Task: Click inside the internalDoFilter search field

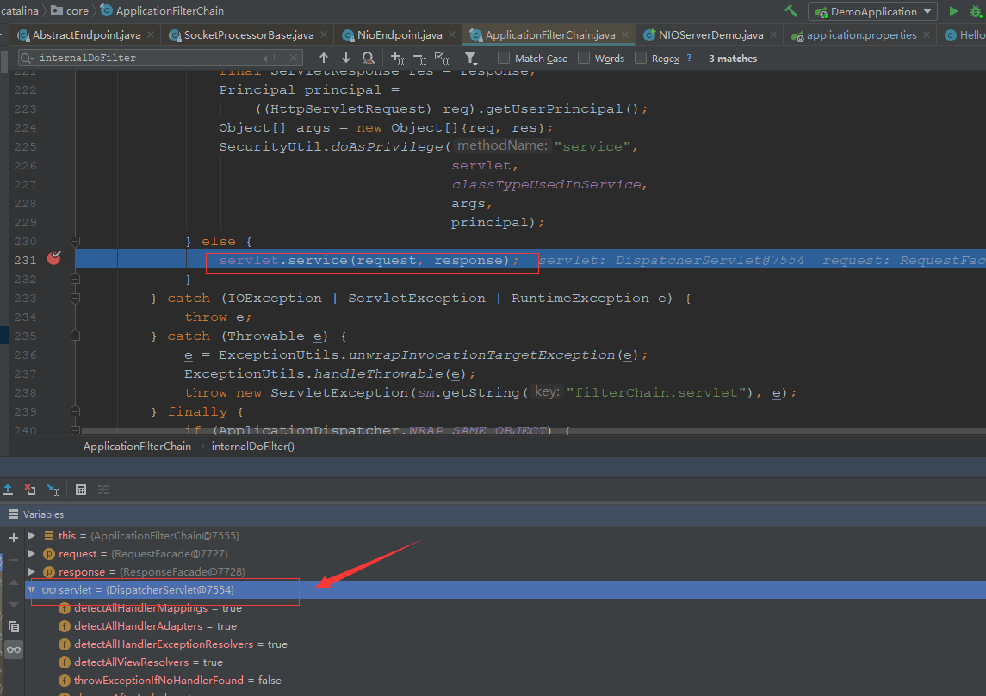Action: tap(151, 58)
